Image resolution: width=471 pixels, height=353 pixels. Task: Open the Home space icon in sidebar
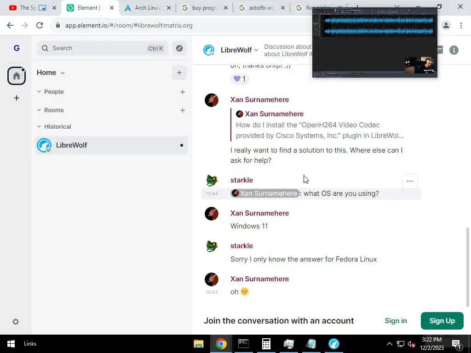tap(17, 76)
